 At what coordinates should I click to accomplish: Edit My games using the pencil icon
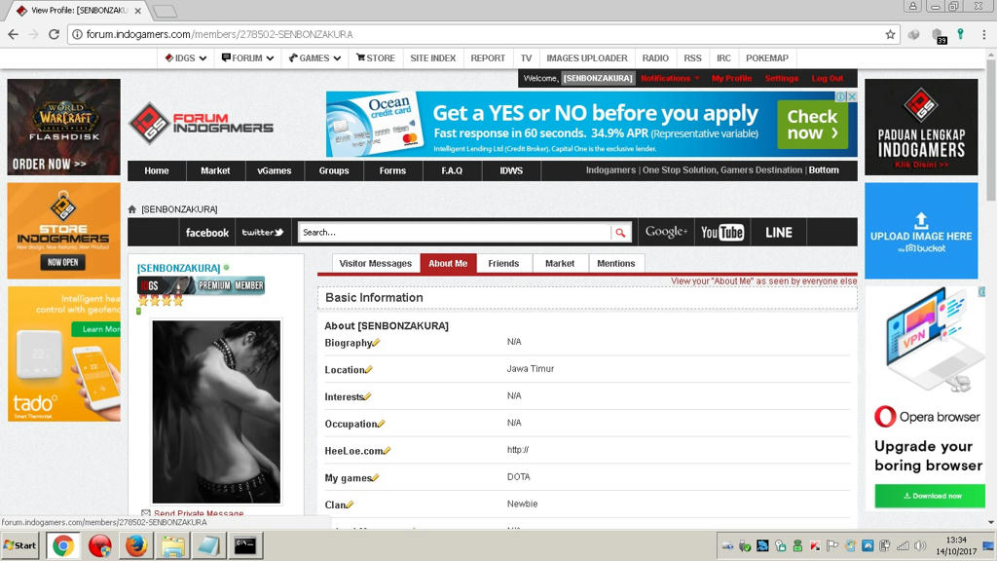tap(375, 477)
